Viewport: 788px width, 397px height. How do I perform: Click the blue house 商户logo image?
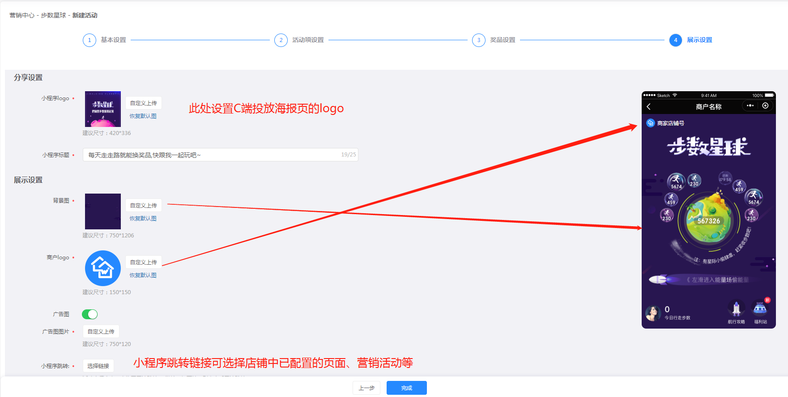point(103,268)
